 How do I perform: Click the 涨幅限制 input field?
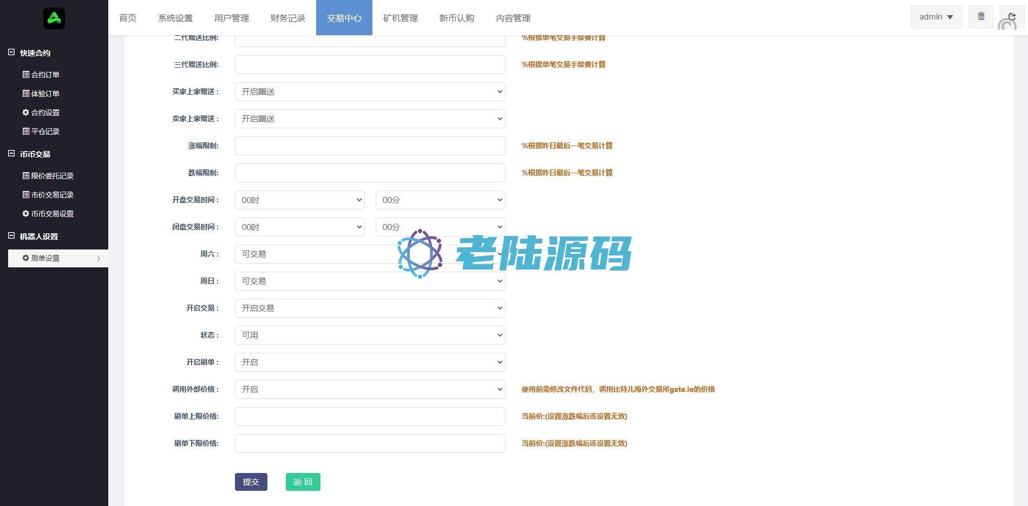point(370,146)
